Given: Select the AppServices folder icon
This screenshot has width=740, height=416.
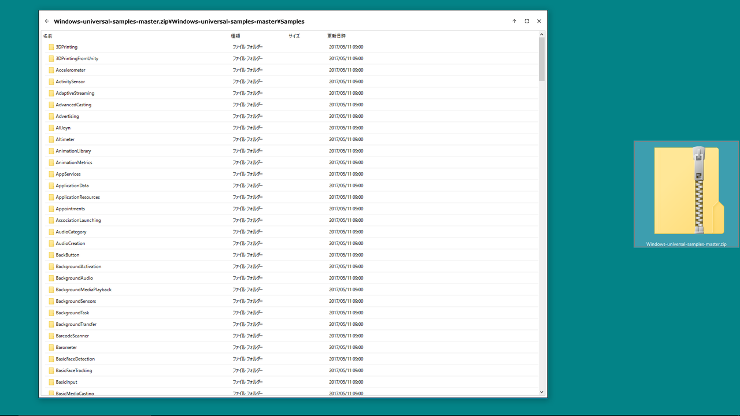Looking at the screenshot, I should [x=51, y=174].
